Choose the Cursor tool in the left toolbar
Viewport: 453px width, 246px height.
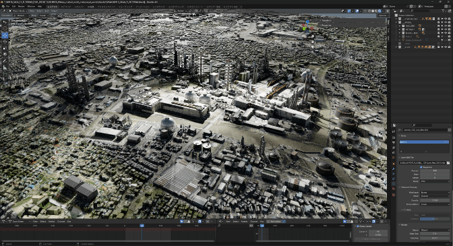tap(5, 28)
